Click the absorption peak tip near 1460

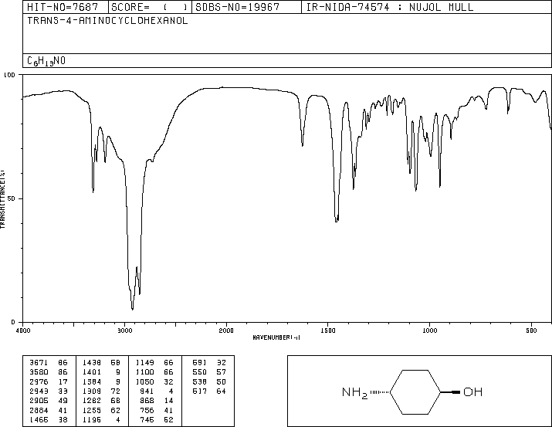point(337,221)
